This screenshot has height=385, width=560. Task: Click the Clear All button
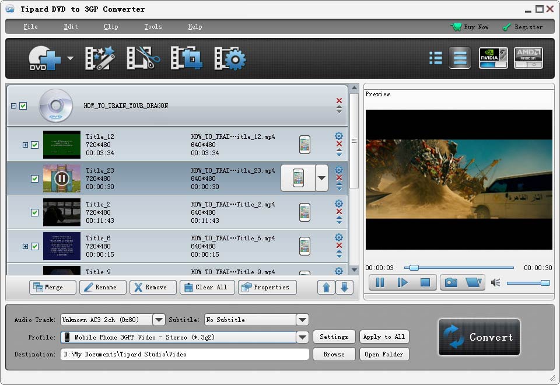coord(208,287)
